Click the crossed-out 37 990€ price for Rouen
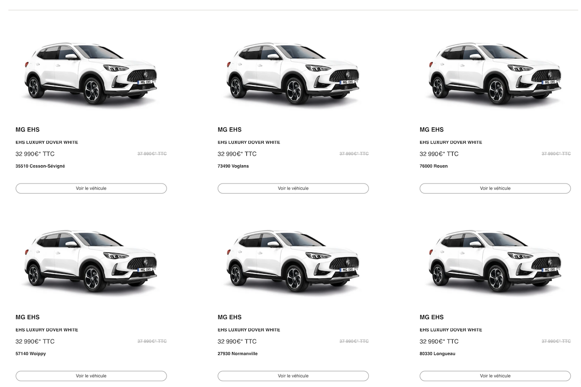581x387 pixels. pos(556,154)
